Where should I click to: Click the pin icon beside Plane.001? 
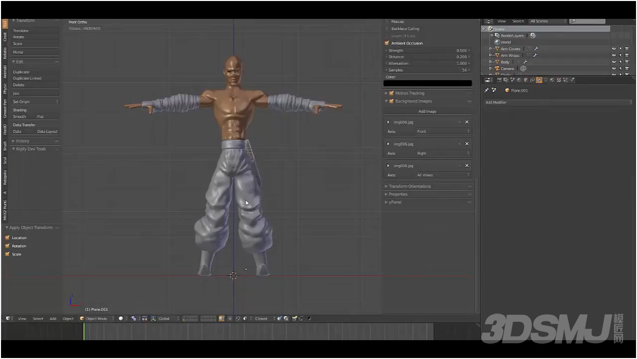(487, 90)
